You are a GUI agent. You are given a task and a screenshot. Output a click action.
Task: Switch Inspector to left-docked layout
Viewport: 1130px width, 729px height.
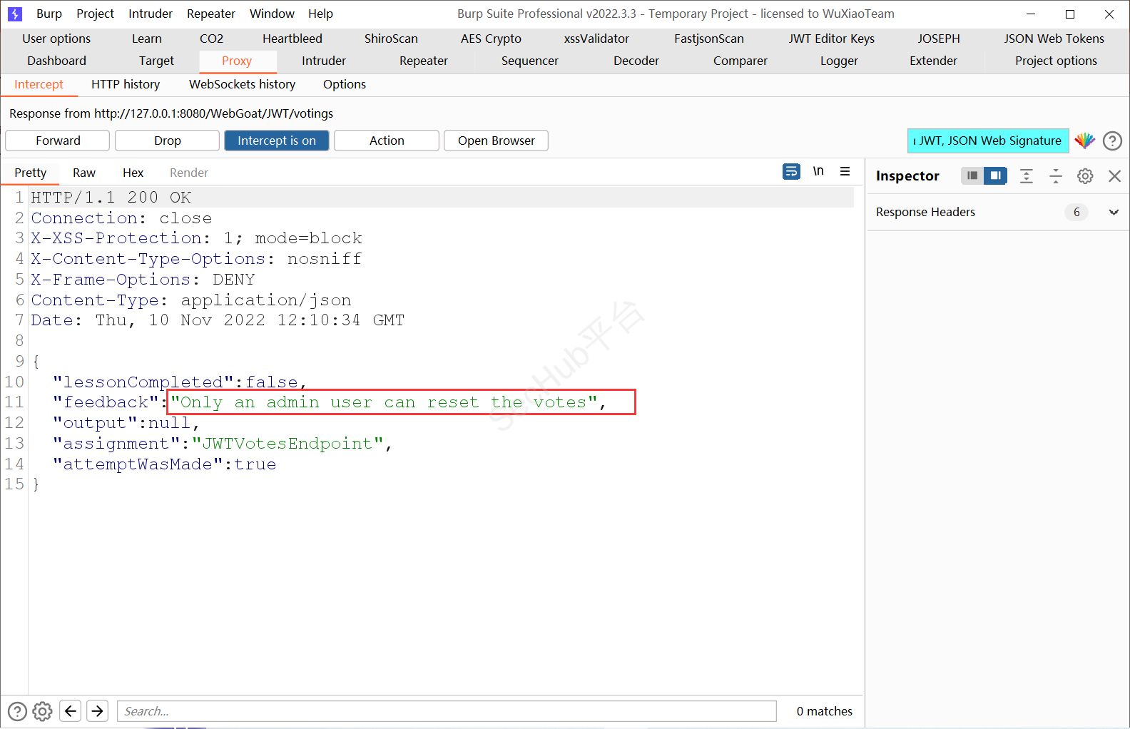coord(972,175)
